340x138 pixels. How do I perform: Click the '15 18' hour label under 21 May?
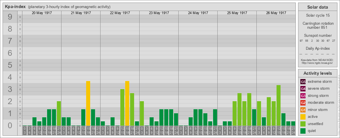(88, 131)
